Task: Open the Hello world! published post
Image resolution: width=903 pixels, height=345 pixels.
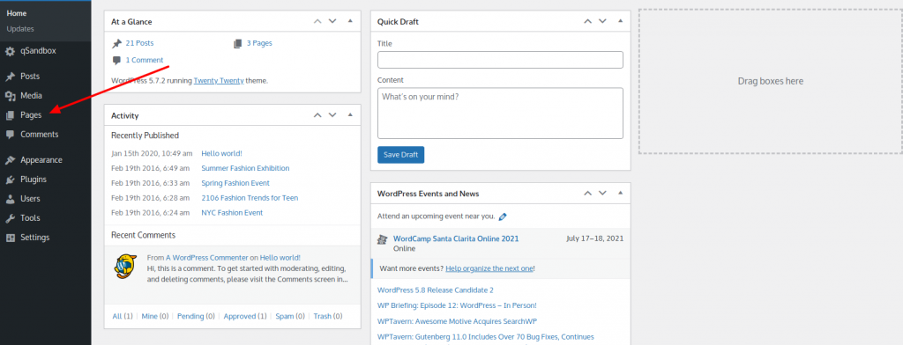Action: (221, 153)
